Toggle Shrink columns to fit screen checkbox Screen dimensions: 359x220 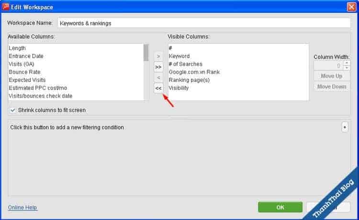point(13,110)
